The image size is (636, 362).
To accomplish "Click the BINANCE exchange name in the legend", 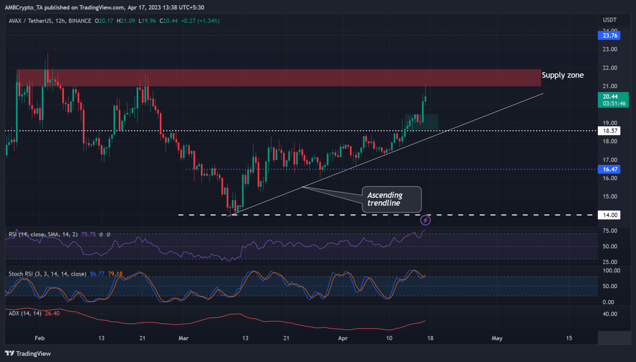I will coord(79,20).
